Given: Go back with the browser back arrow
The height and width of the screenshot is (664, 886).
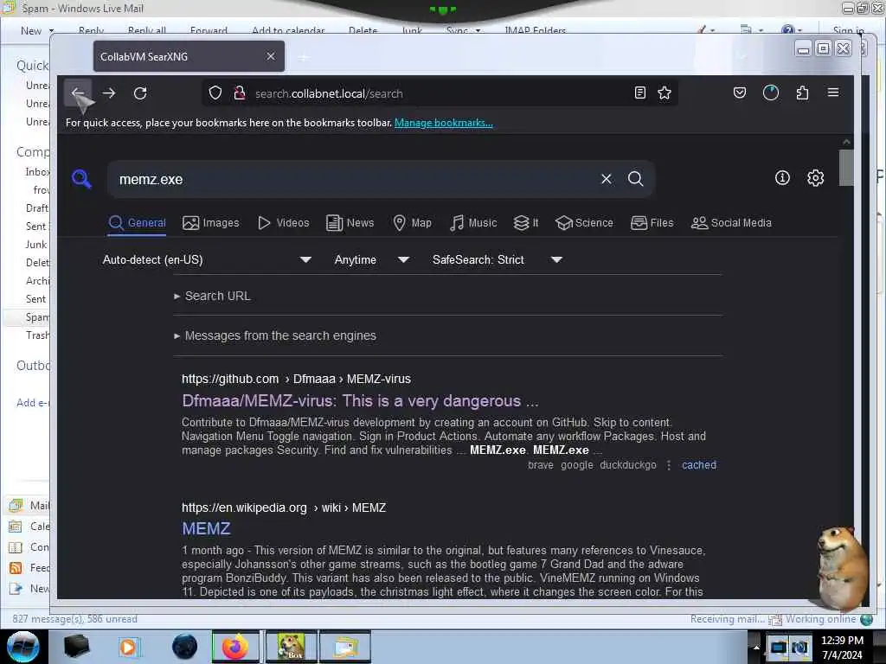Looking at the screenshot, I should click(x=77, y=93).
